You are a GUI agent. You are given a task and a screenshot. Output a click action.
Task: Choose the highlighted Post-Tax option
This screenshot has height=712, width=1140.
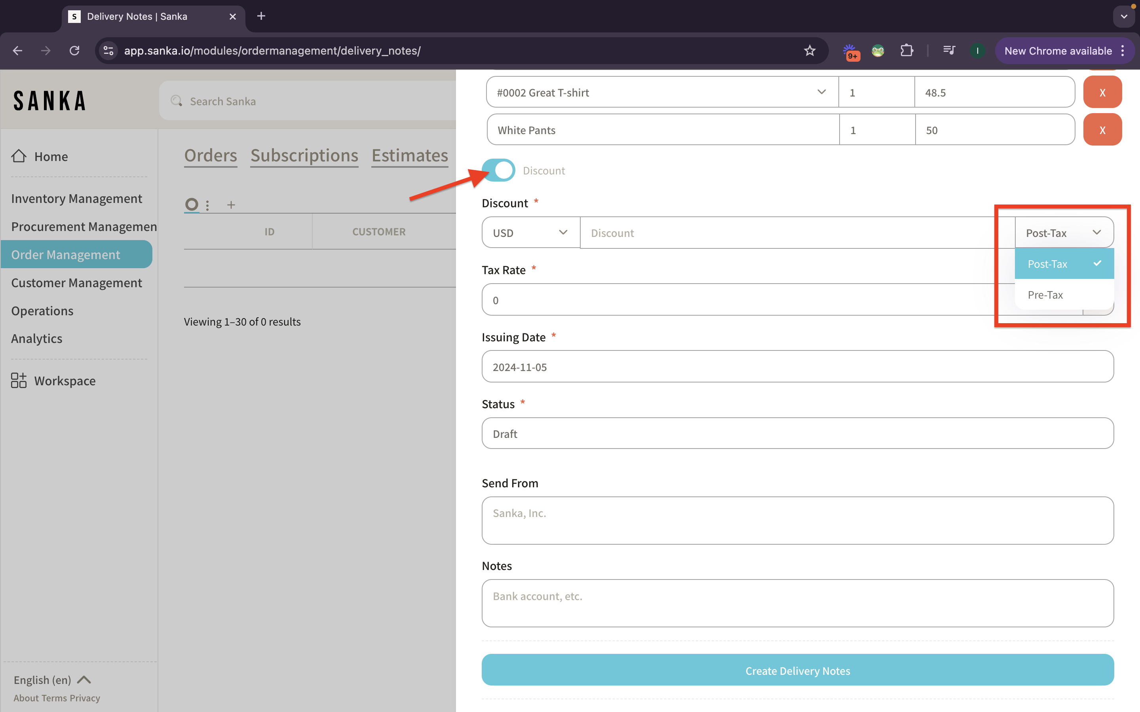(x=1064, y=264)
